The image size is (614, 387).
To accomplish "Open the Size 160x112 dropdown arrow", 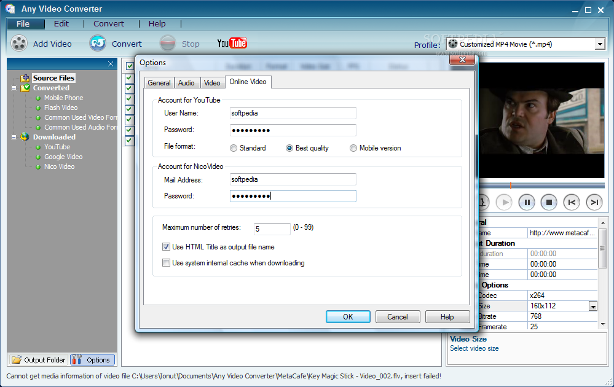I will pos(593,307).
